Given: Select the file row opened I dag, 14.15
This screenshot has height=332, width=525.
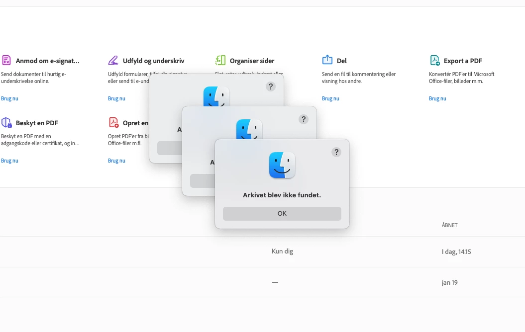Looking at the screenshot, I should (x=263, y=252).
